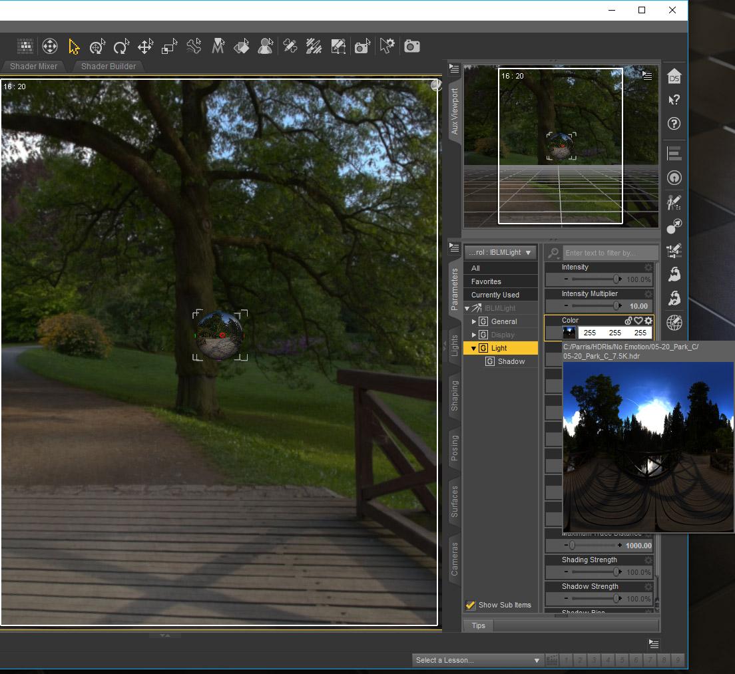The height and width of the screenshot is (674, 735).
Task: Favorite the Color property with heart icon
Action: tap(638, 321)
